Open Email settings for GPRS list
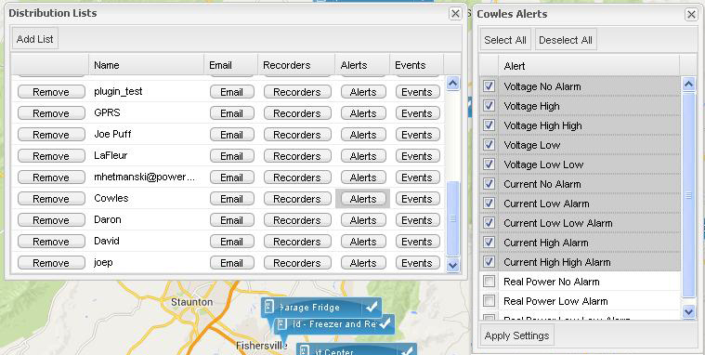The height and width of the screenshot is (355, 705). coord(231,113)
